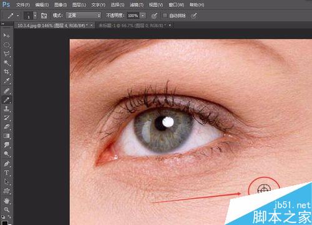312x225 pixels.
Task: Select the Healing Brush tool
Action: point(6,91)
